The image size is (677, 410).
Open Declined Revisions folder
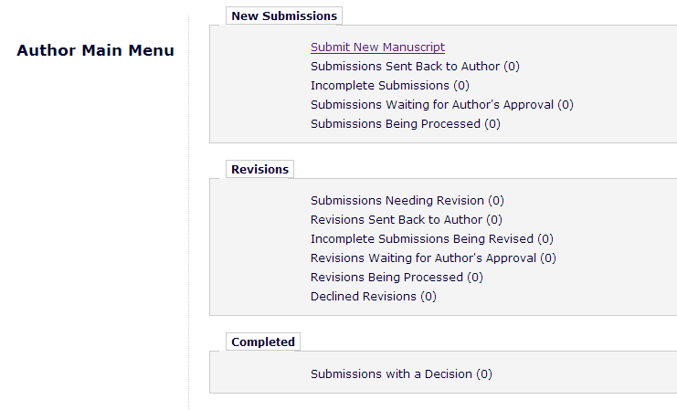(373, 297)
